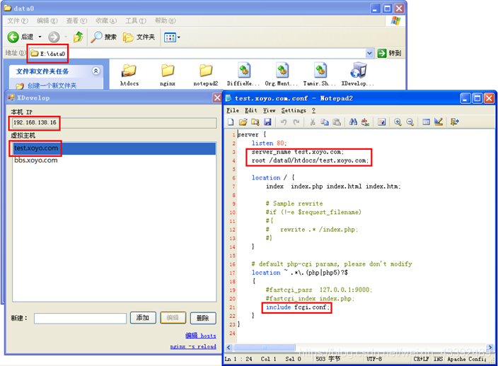Click the Undo arrow in Notepad2 toolbar

[x=284, y=122]
